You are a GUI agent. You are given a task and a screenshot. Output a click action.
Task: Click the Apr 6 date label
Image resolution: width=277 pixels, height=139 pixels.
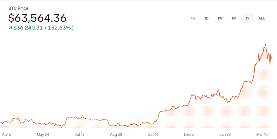pyautogui.click(x=6, y=134)
